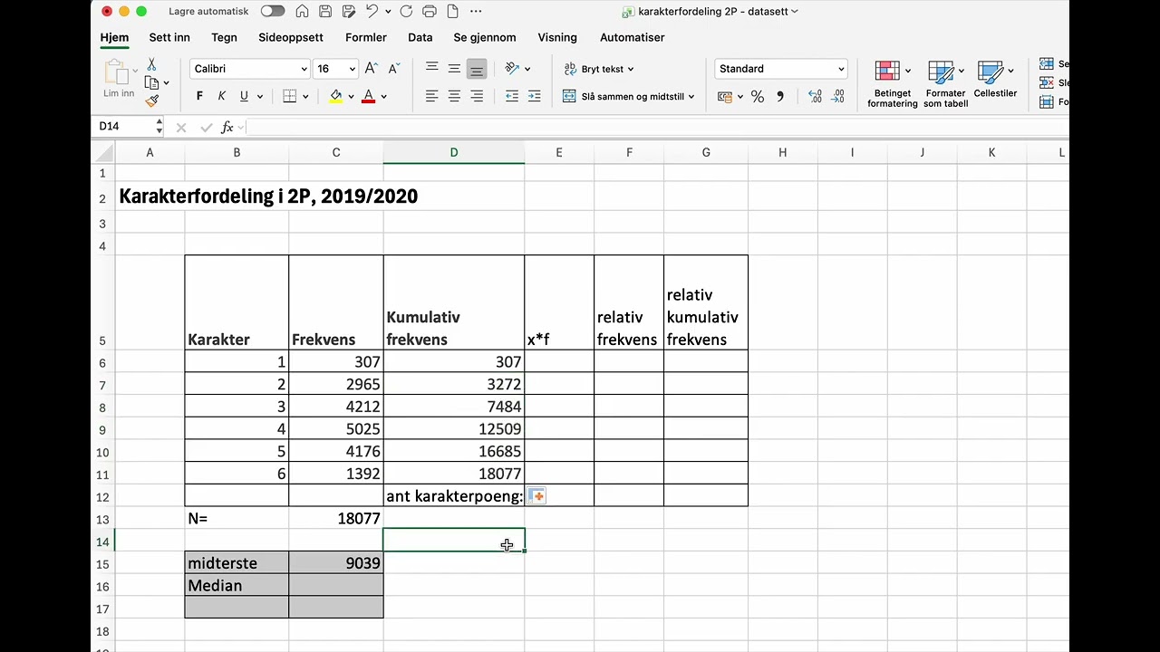Image resolution: width=1160 pixels, height=652 pixels.
Task: Increase font size with large A icon
Action: point(371,69)
